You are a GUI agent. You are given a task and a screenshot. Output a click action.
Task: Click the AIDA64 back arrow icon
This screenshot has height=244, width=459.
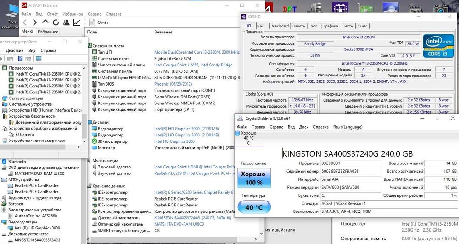25,22
